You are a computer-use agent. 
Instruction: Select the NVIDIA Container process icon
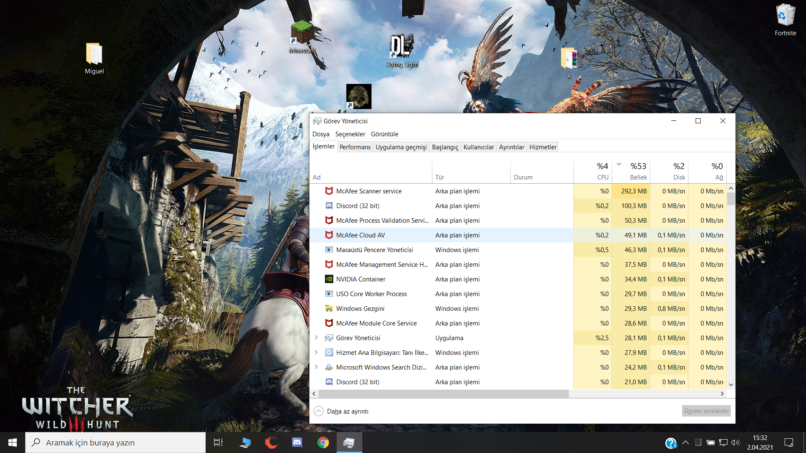click(x=329, y=279)
